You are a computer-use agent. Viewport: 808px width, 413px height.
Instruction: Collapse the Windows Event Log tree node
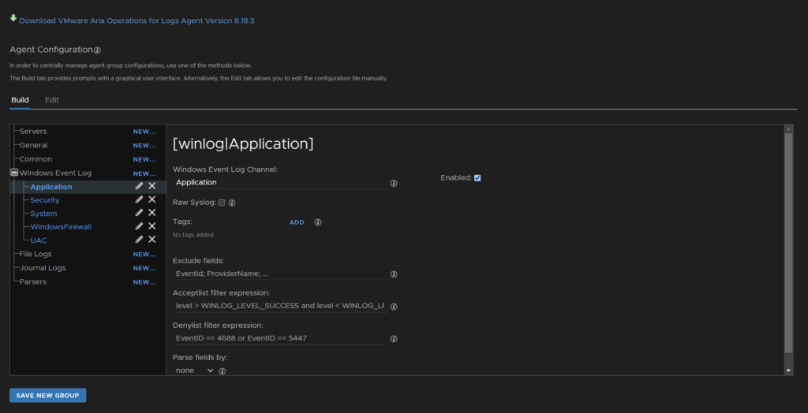14,173
